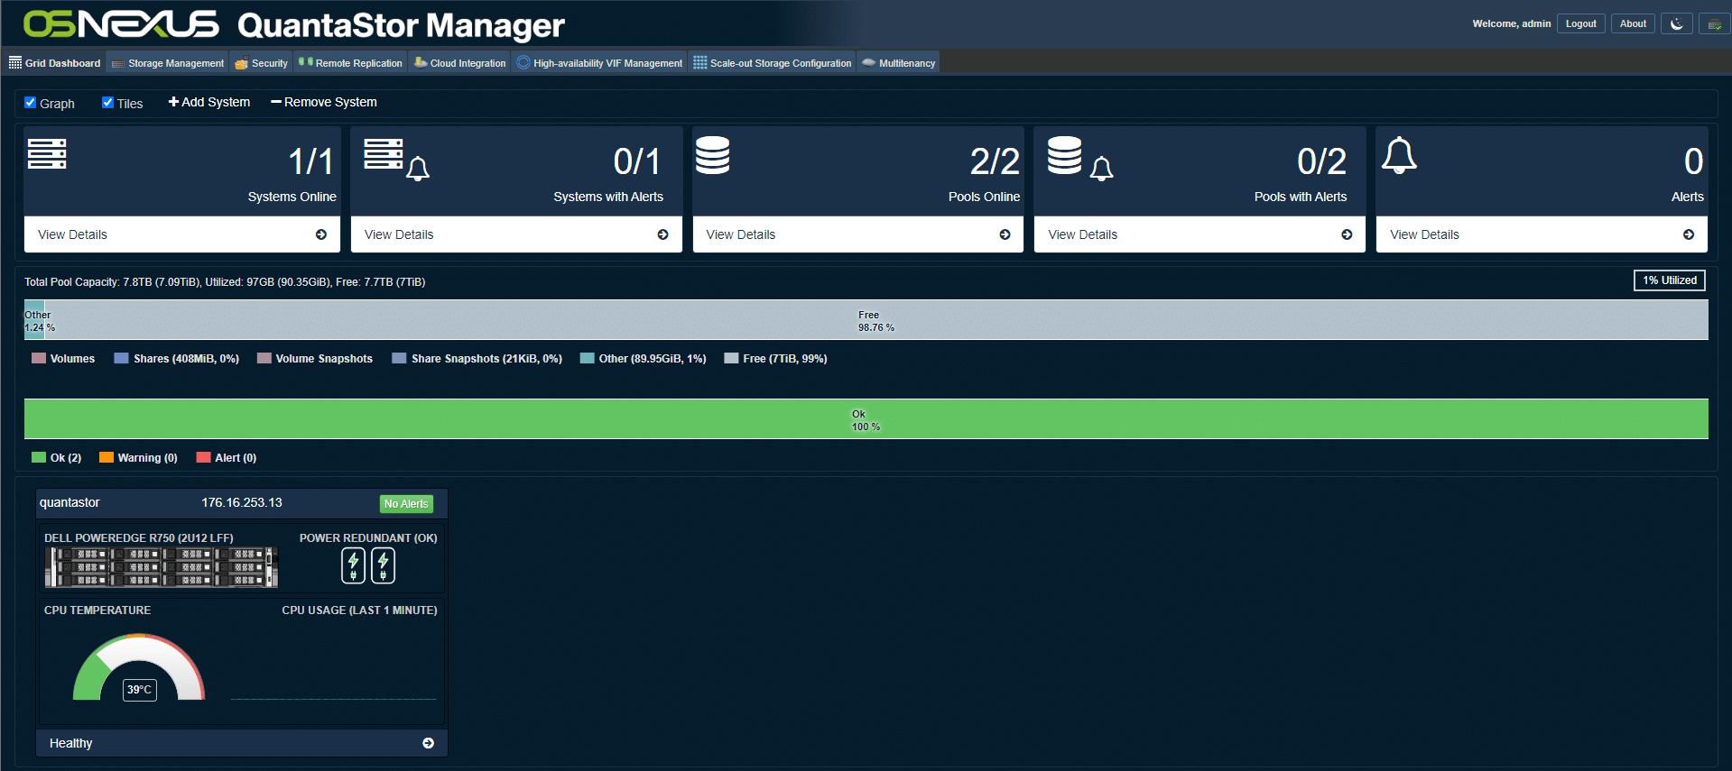1732x771 pixels.
Task: Open the Storage Management tab
Action: point(168,63)
